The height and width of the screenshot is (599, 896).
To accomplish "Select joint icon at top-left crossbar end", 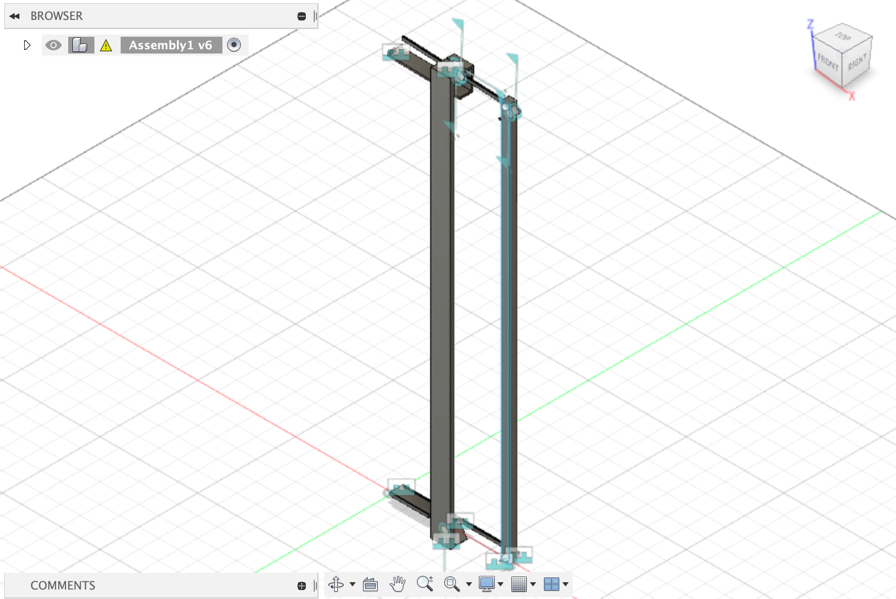I will tap(396, 51).
